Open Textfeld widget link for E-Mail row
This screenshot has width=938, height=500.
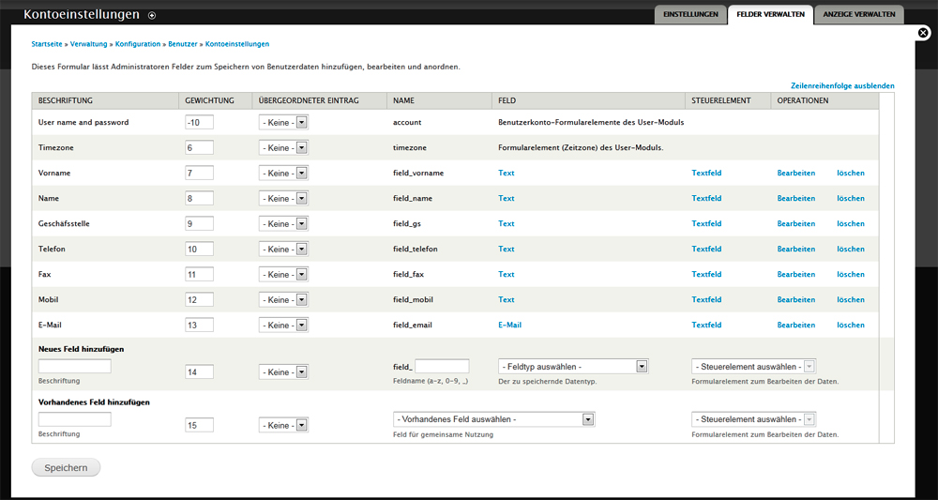(x=706, y=326)
